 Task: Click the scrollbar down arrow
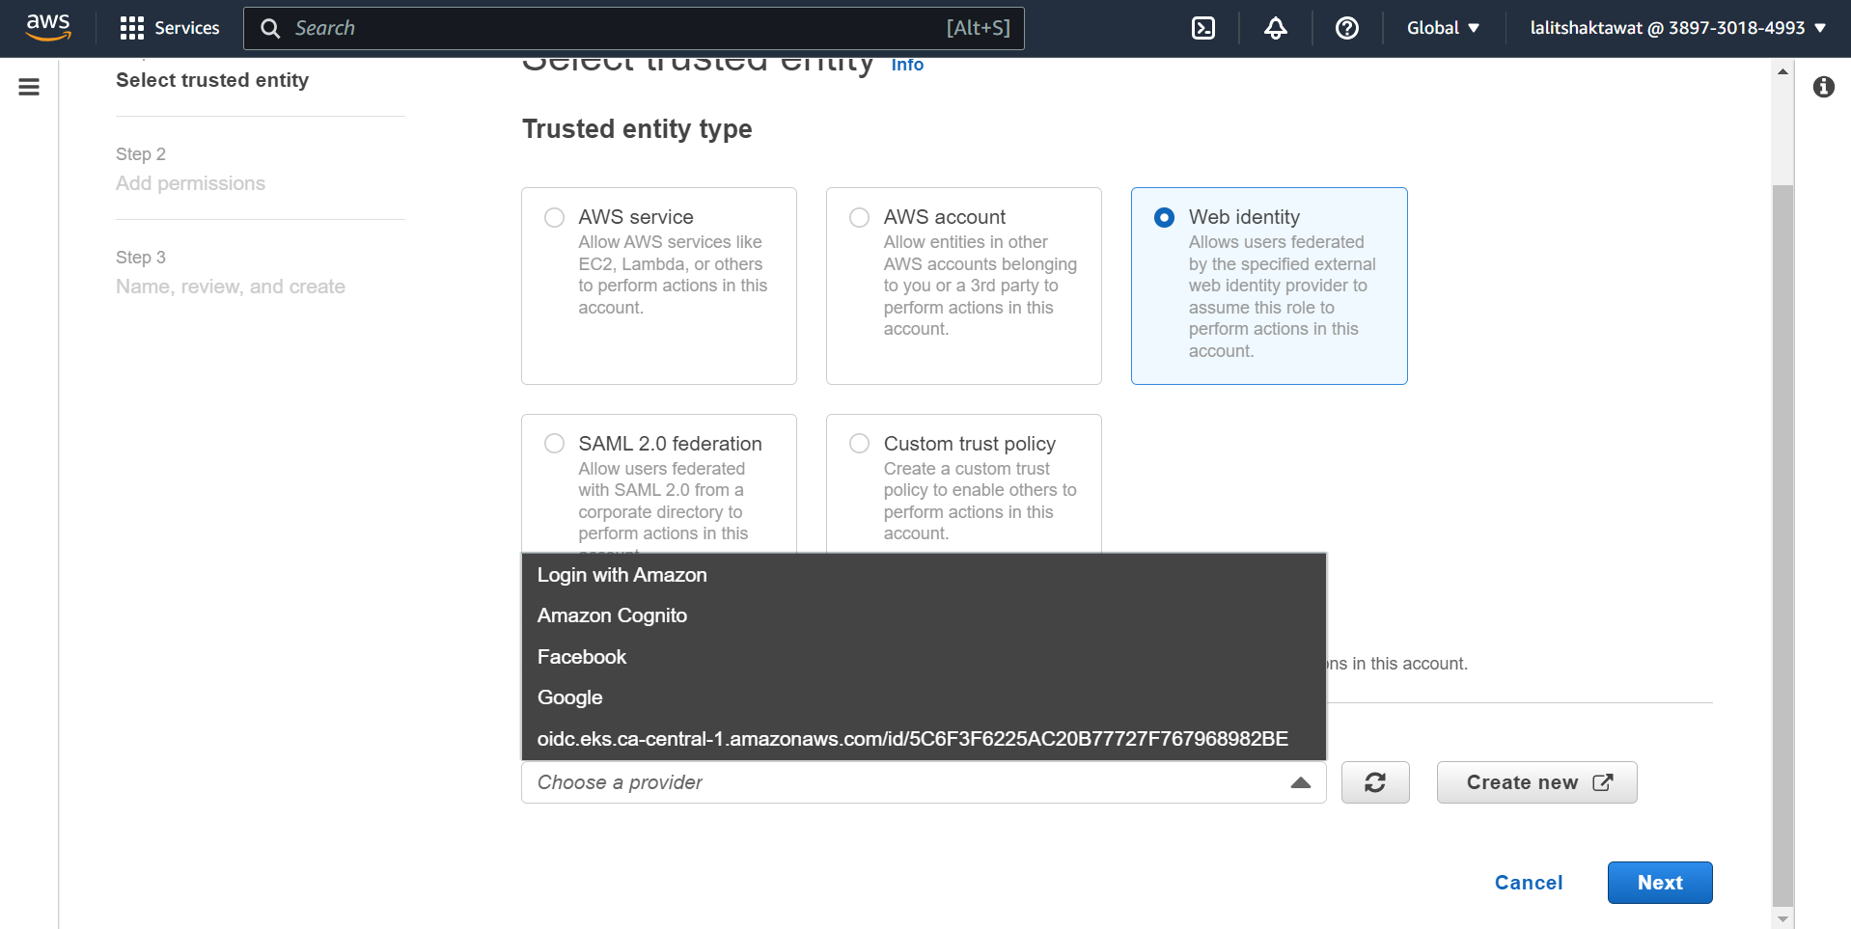point(1782,919)
